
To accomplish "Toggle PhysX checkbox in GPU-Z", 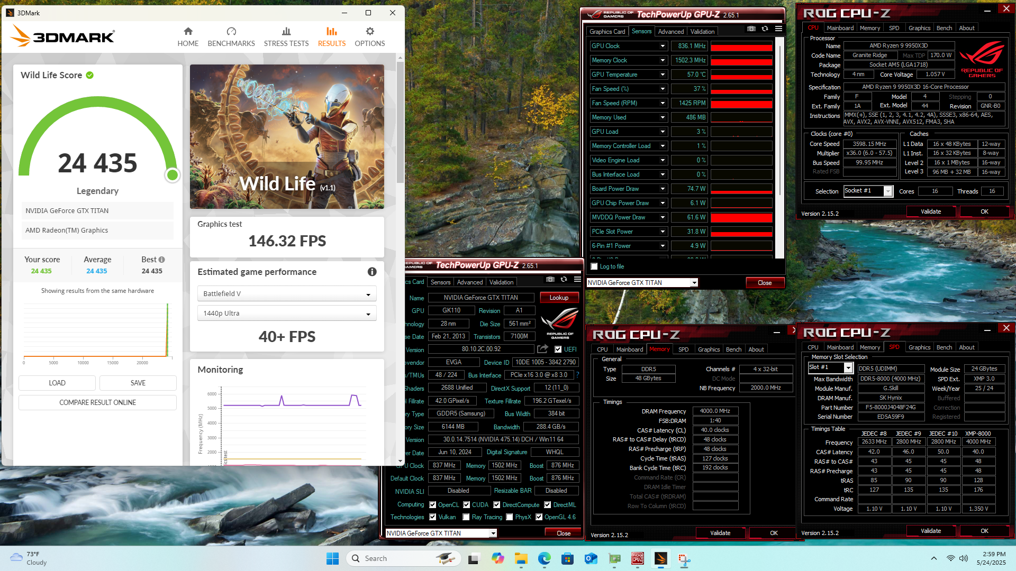I will 510,517.
